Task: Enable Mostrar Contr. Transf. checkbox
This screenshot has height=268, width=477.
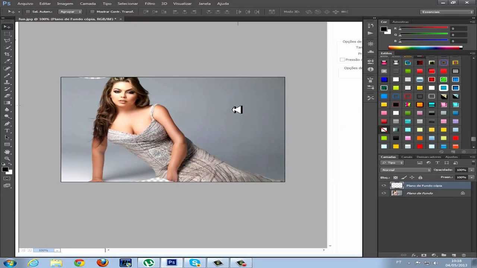Action: 92,12
